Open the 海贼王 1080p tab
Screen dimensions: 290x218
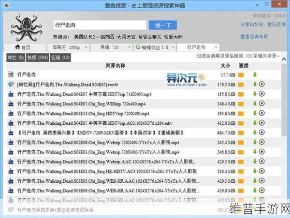[x=68, y=47]
